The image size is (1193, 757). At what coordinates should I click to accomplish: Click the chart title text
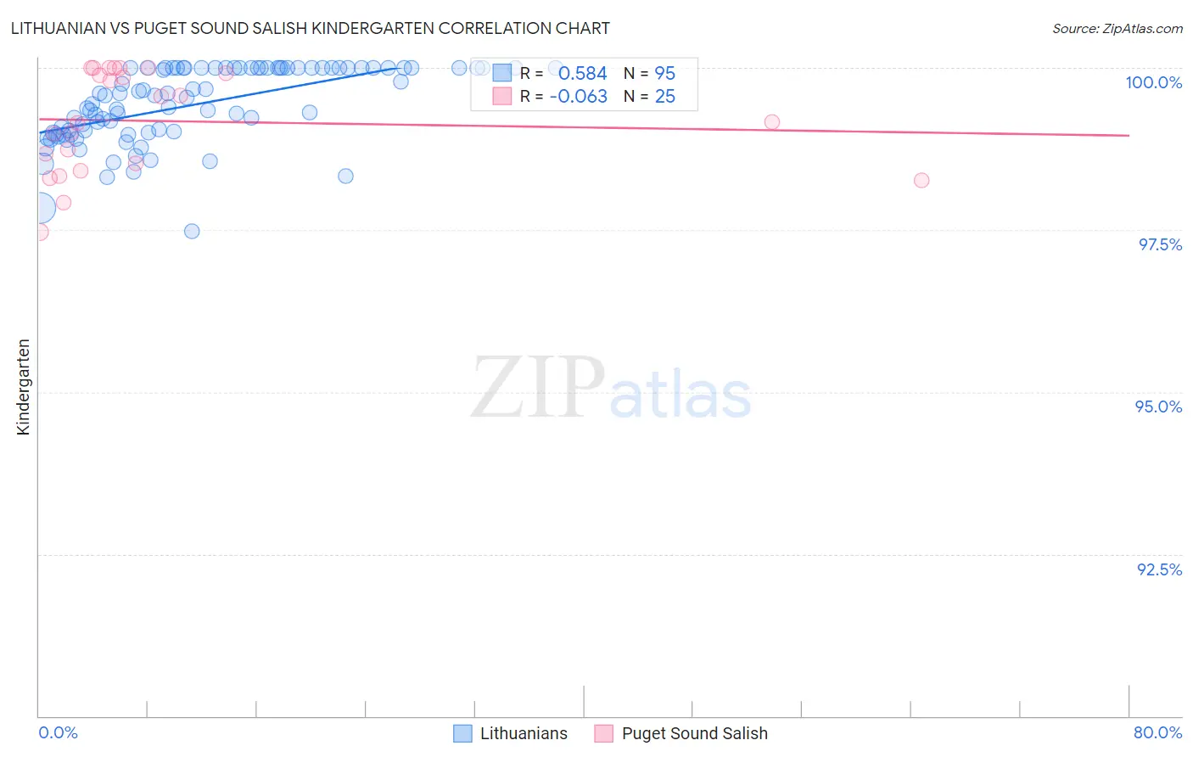[x=310, y=28]
